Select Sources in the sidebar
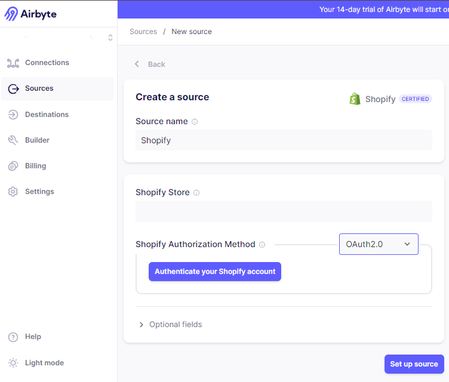The image size is (449, 382). click(39, 88)
